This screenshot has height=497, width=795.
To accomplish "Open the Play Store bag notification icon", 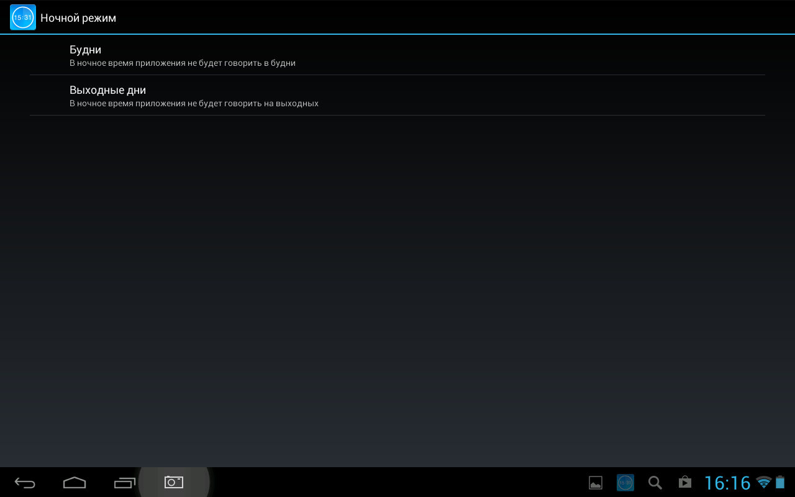I will [x=684, y=483].
